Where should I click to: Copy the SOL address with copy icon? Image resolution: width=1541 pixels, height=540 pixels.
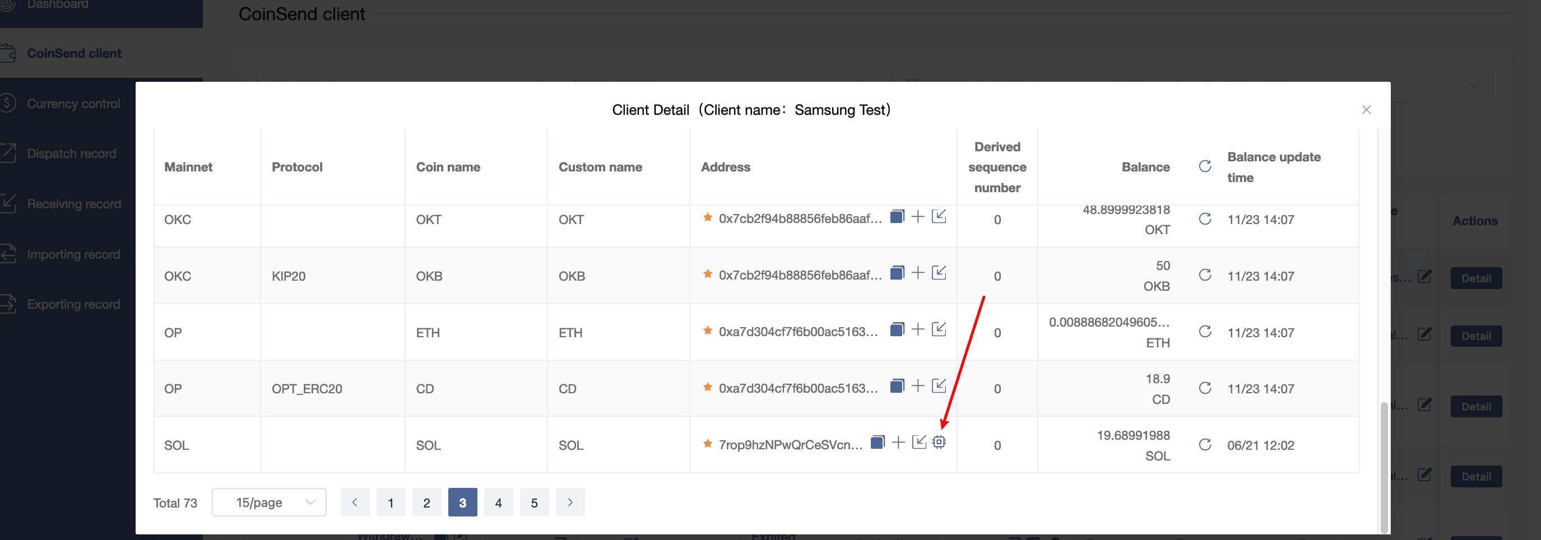877,443
